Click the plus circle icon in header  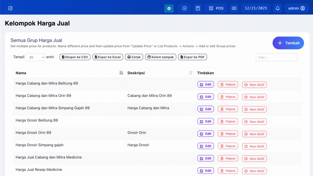[x=185, y=8]
